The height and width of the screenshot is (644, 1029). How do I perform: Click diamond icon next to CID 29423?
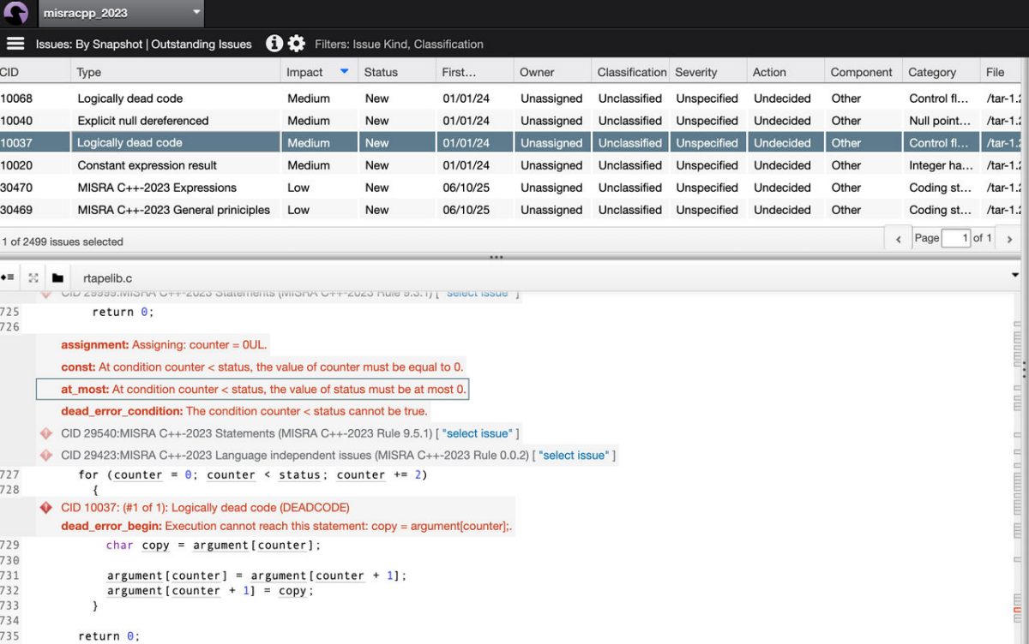46,456
